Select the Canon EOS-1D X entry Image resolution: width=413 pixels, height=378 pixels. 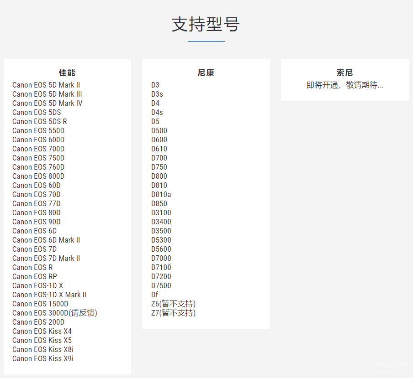[37, 285]
